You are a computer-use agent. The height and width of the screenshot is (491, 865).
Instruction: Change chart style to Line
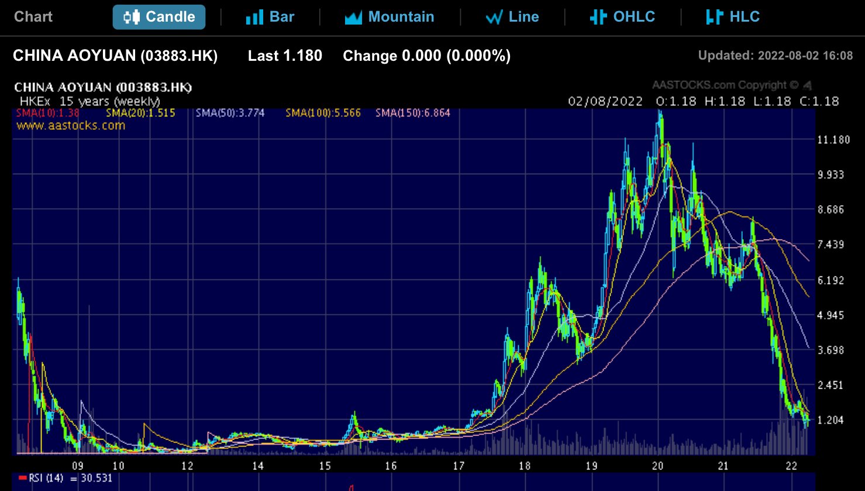click(x=512, y=17)
